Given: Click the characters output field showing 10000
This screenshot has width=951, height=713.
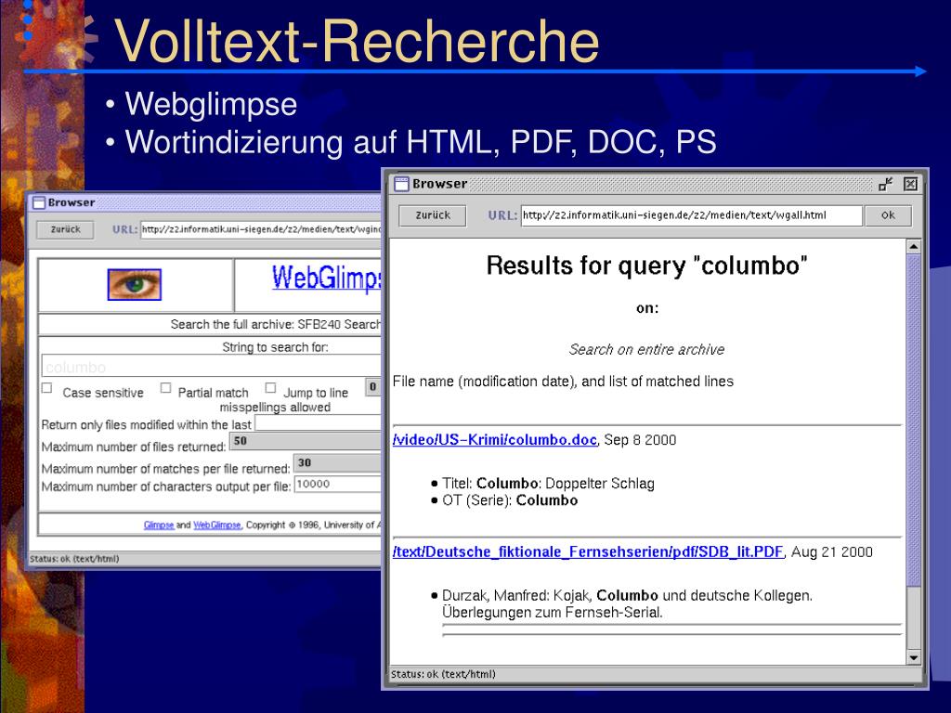Looking at the screenshot, I should click(x=338, y=484).
